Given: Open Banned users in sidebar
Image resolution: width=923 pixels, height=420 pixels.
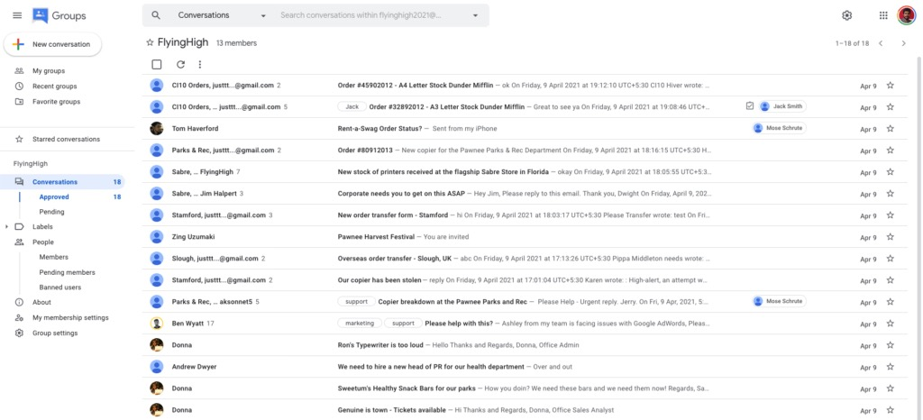Looking at the screenshot, I should coord(59,288).
